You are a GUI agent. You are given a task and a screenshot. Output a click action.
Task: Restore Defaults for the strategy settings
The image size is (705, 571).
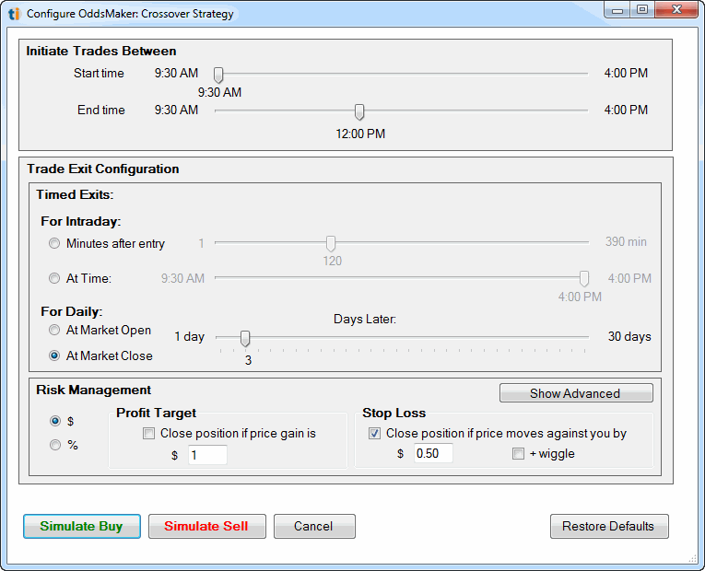pyautogui.click(x=608, y=527)
